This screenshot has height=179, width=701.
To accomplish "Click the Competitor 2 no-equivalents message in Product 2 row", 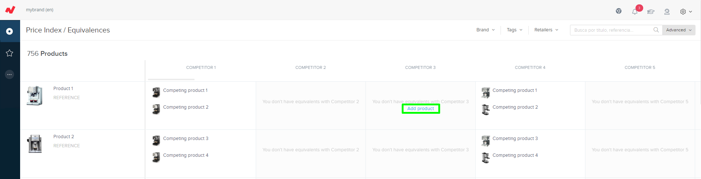I will tap(311, 150).
